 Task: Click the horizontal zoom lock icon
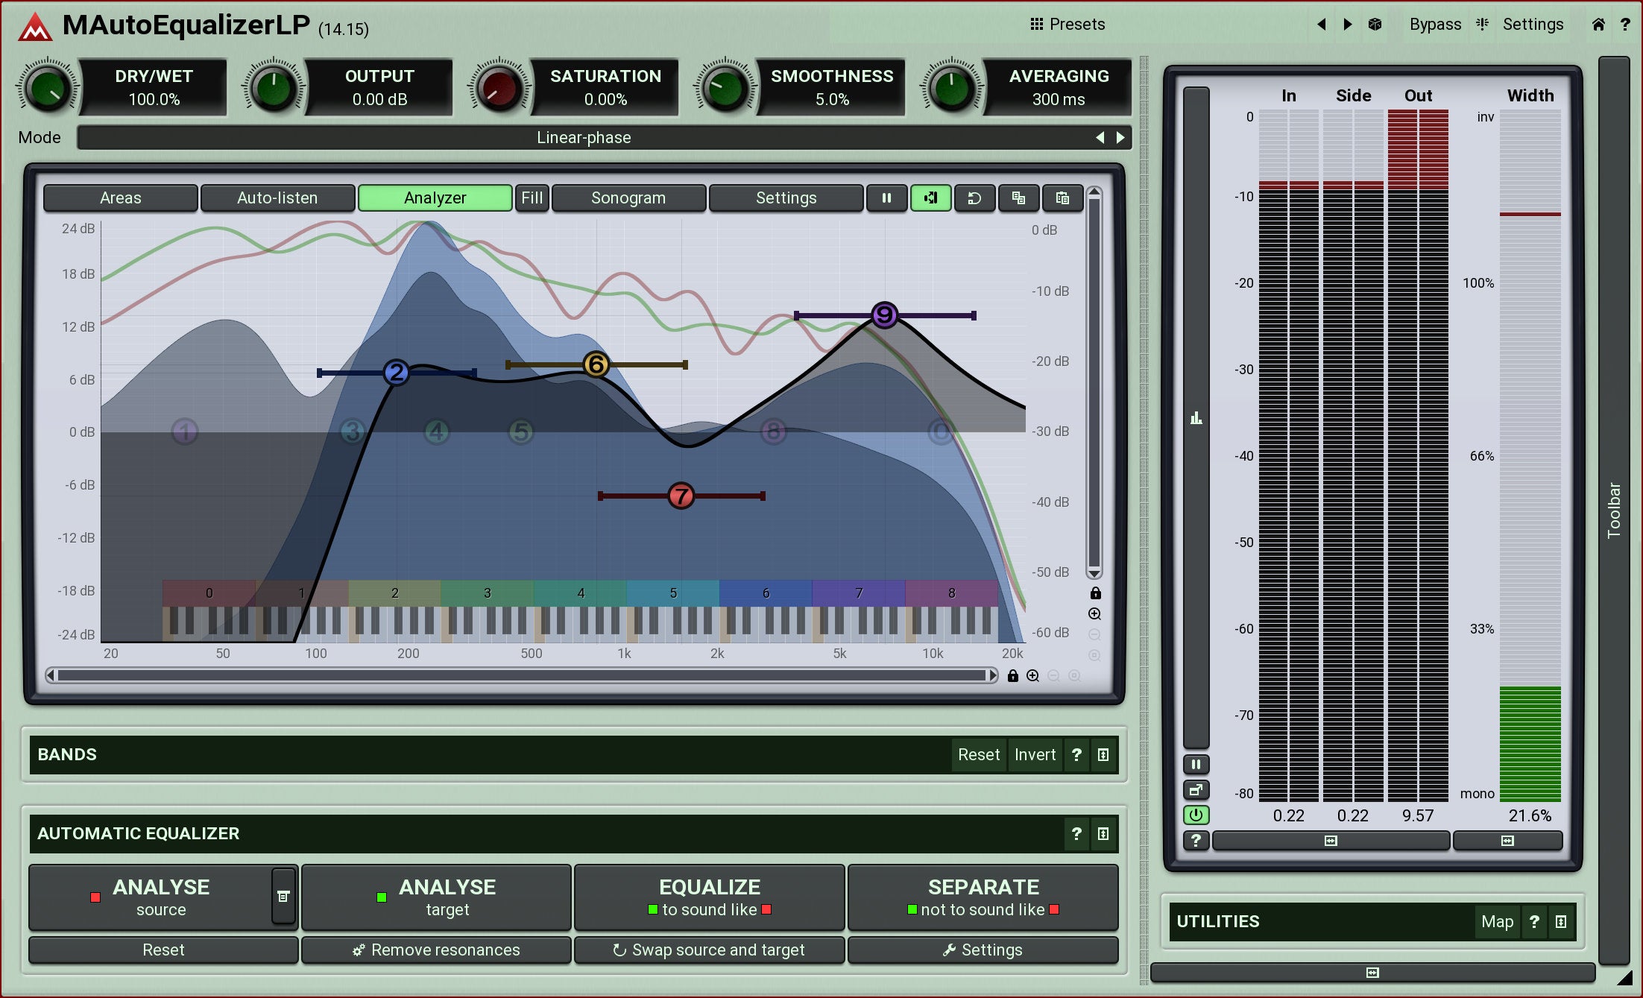click(x=1012, y=676)
